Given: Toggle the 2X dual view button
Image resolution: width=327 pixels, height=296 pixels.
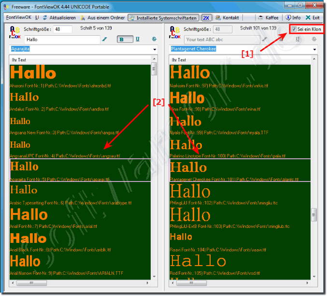Looking at the screenshot, I should (x=206, y=18).
